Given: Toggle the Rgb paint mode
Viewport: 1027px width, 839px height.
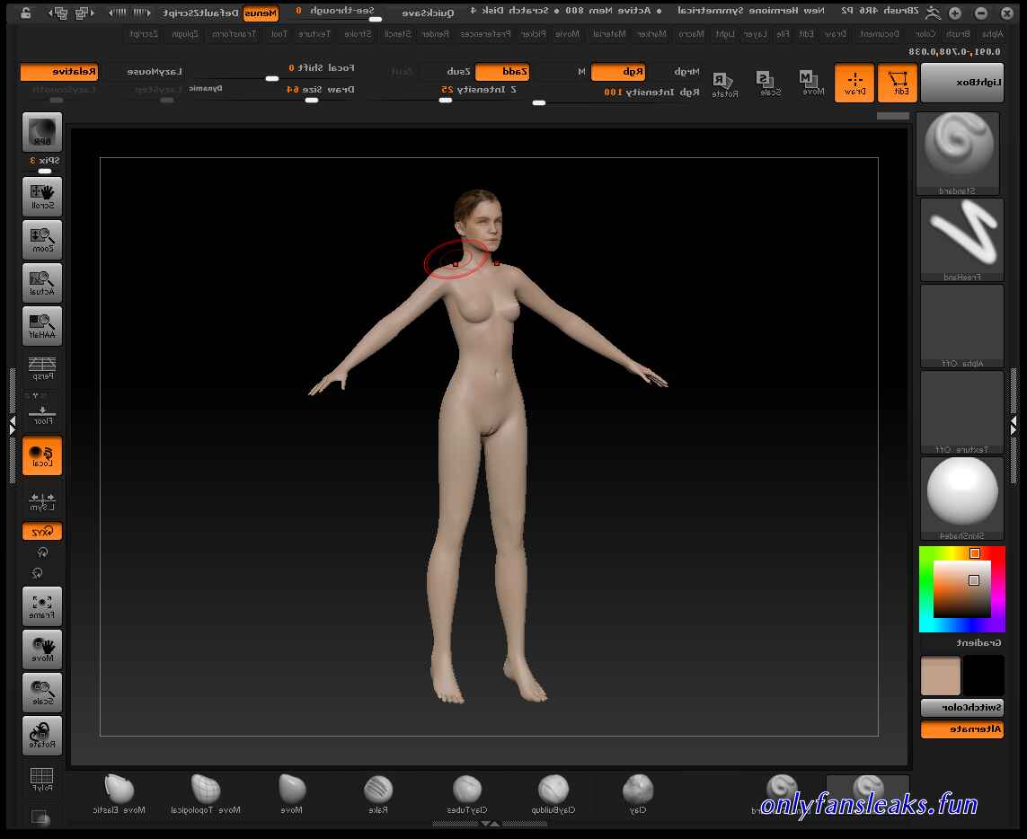Looking at the screenshot, I should [x=618, y=71].
